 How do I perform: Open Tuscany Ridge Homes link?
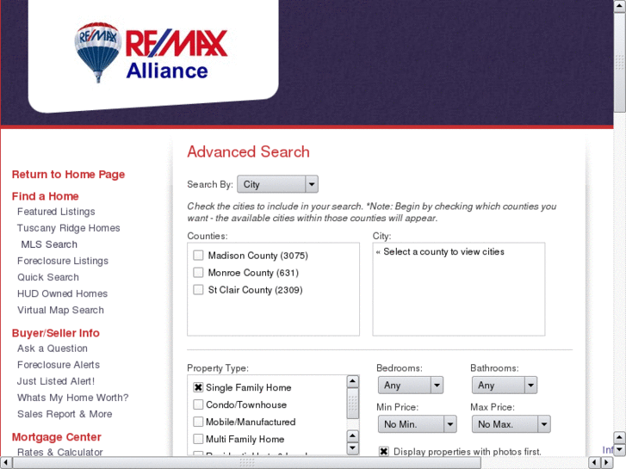click(x=68, y=228)
